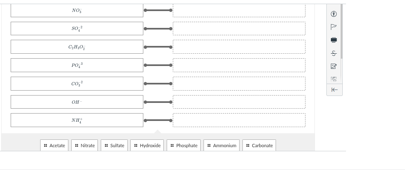Flag this question with the flag icon
The image size is (405, 189).
334,27
